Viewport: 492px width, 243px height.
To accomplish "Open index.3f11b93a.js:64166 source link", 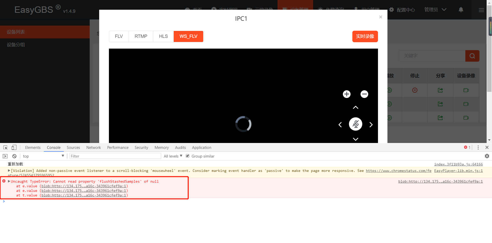I will tap(458, 164).
